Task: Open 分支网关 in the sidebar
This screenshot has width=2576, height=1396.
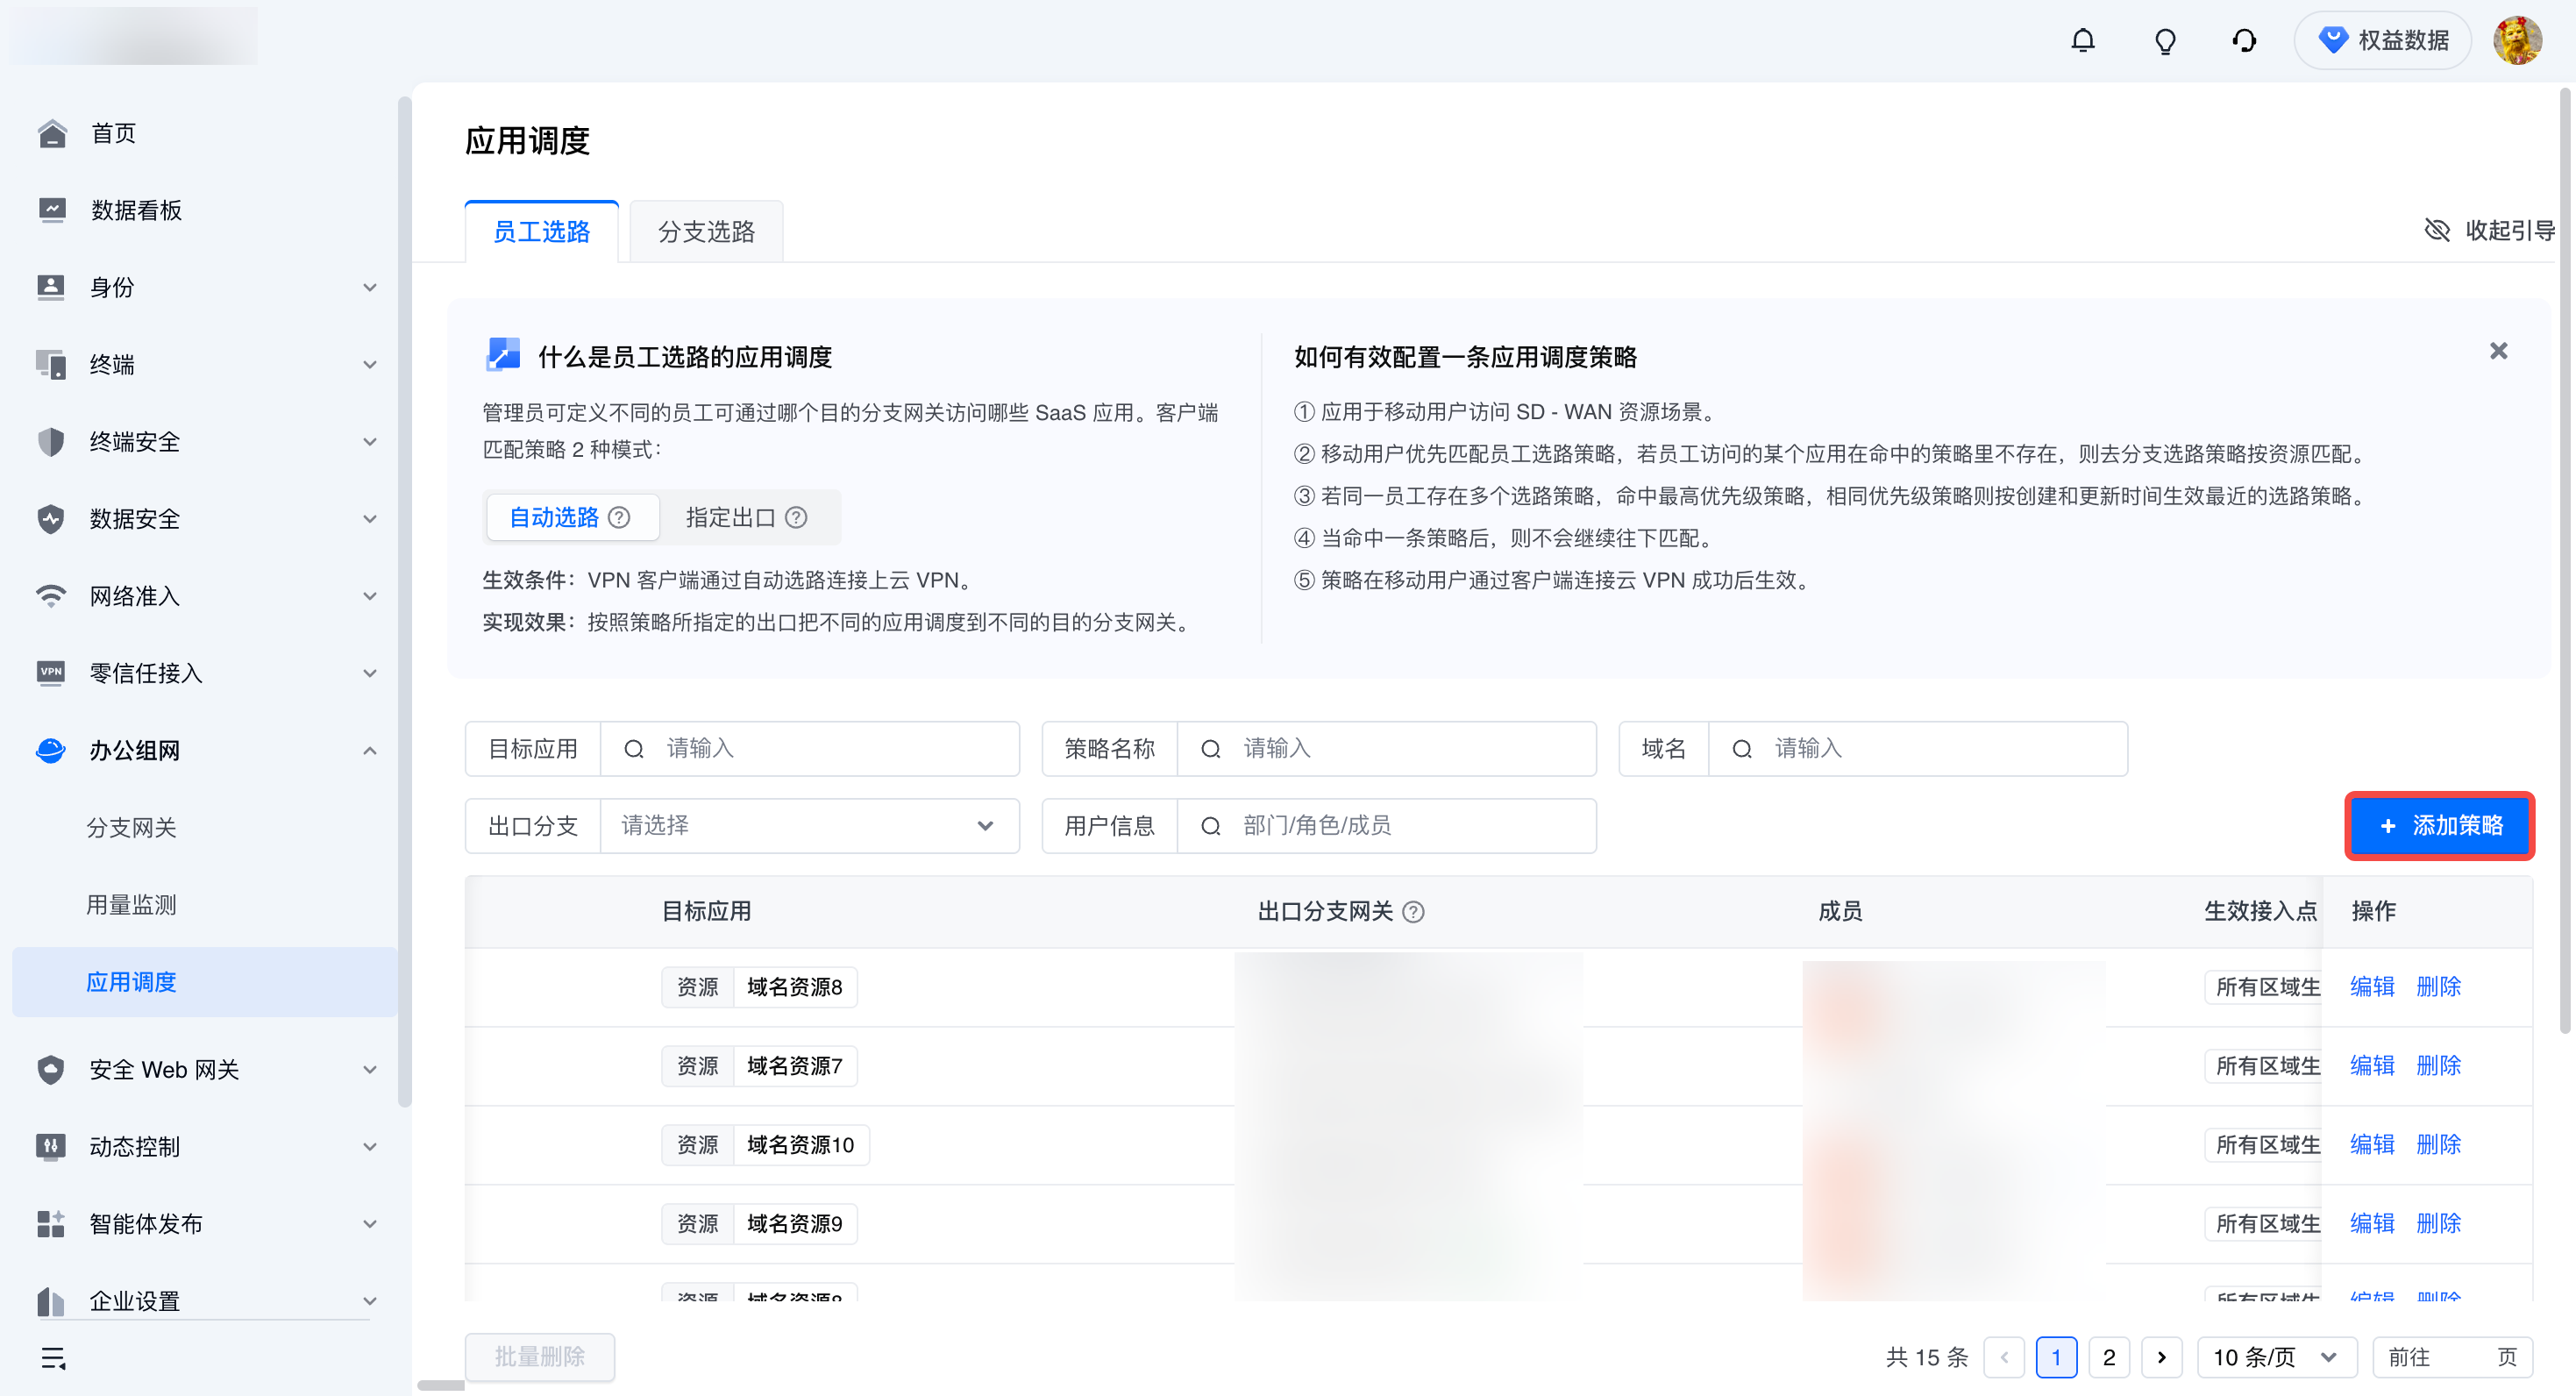Action: 131,827
